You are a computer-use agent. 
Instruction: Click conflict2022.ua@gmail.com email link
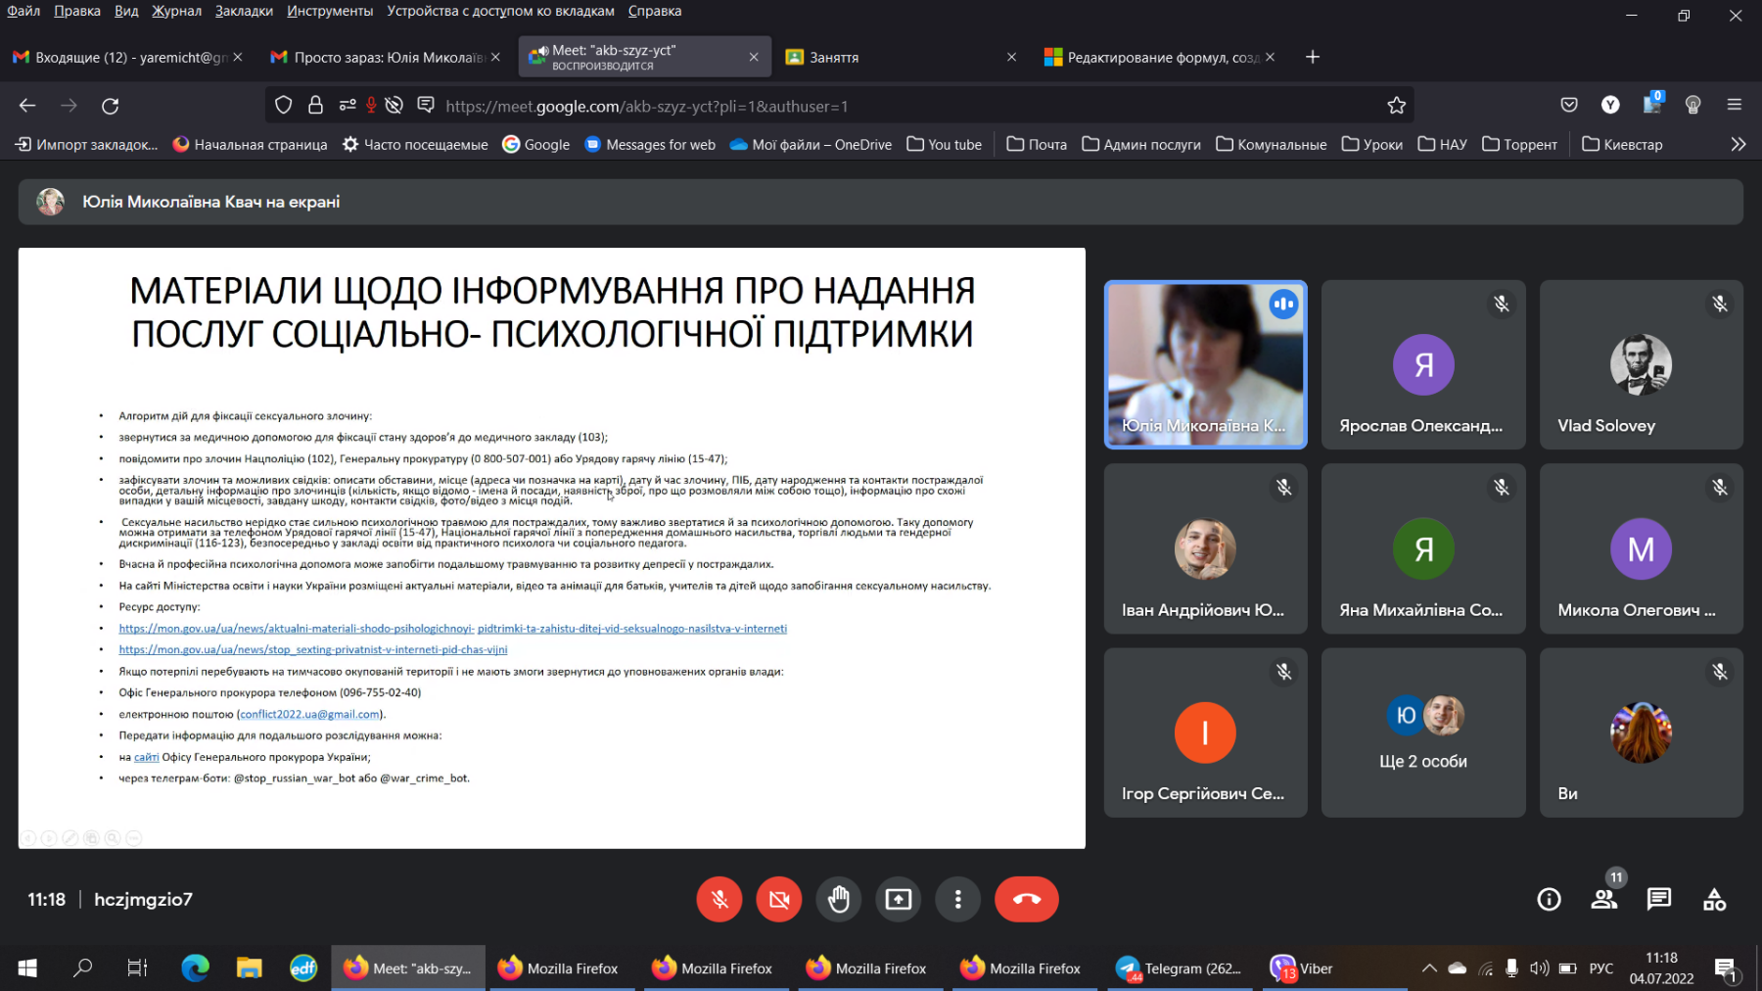(x=310, y=714)
